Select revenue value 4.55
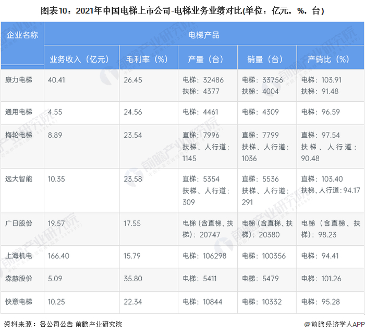Viewport: 365px width, 335px height. 55,112
